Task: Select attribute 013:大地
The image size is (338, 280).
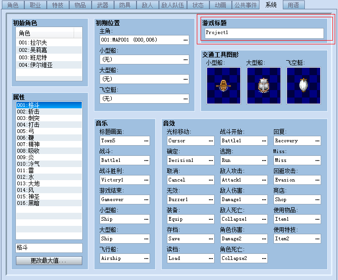Action: pyautogui.click(x=49, y=183)
